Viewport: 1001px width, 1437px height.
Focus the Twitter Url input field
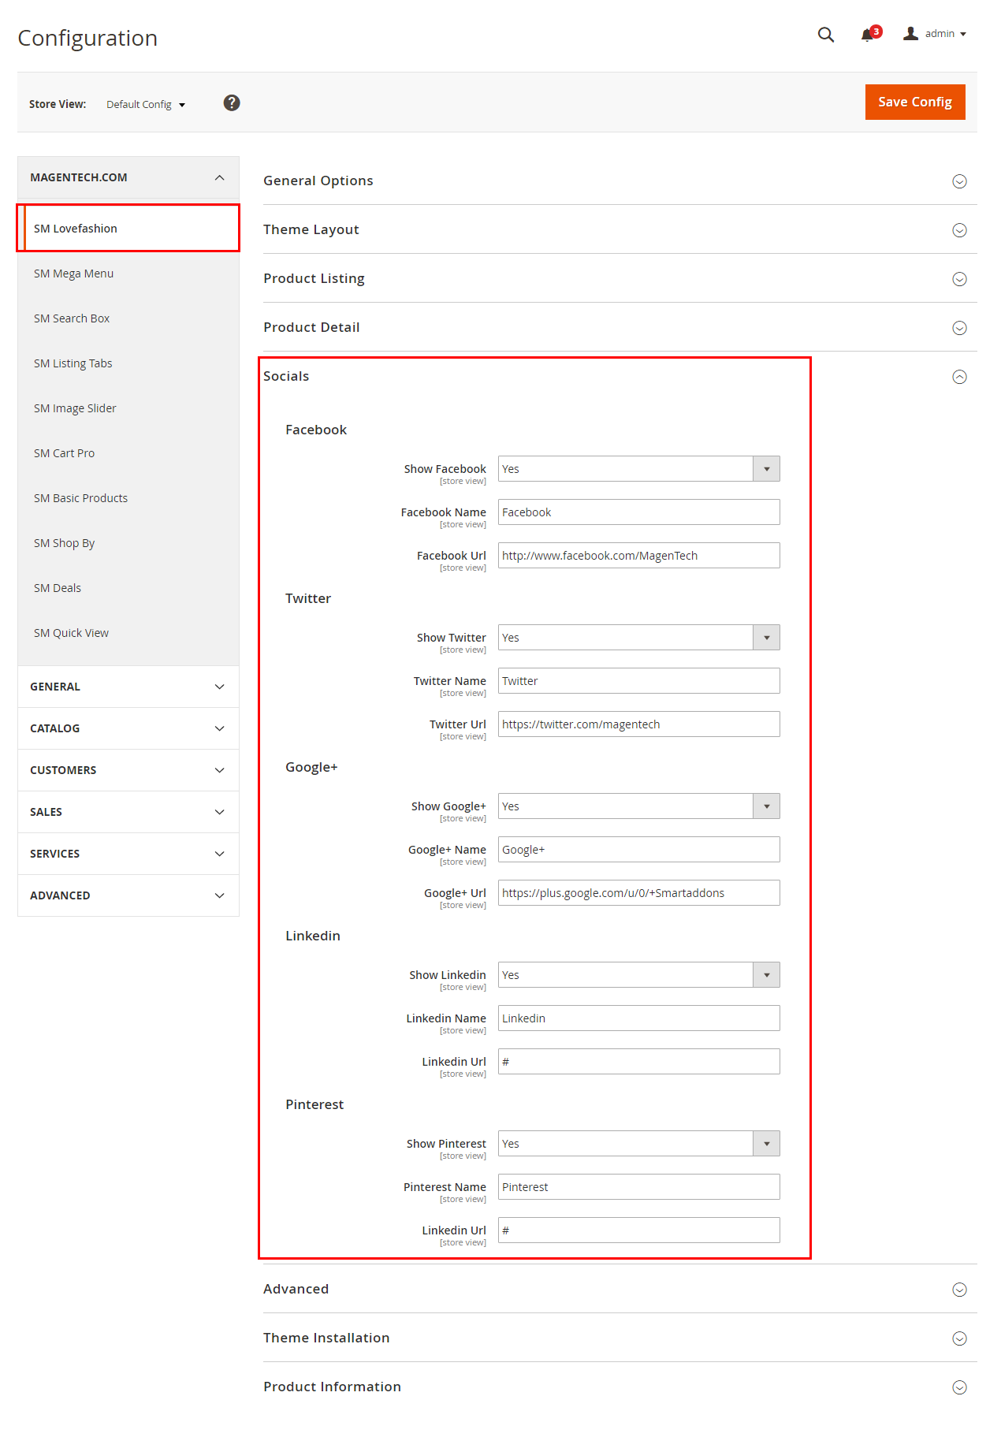(639, 724)
